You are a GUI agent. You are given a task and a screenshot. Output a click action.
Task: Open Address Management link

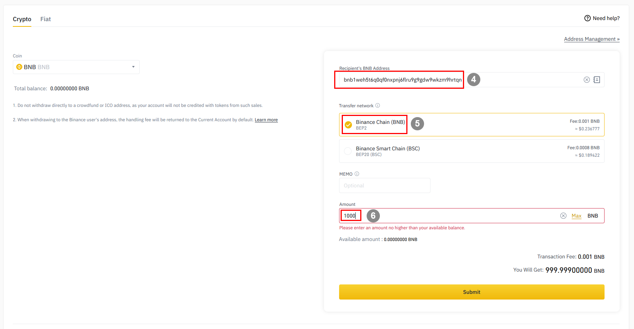[x=591, y=39]
